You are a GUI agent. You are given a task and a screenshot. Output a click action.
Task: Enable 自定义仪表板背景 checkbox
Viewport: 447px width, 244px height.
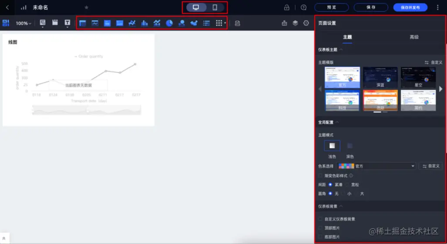(x=320, y=219)
